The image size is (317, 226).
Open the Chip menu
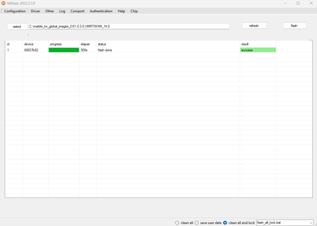coord(134,11)
